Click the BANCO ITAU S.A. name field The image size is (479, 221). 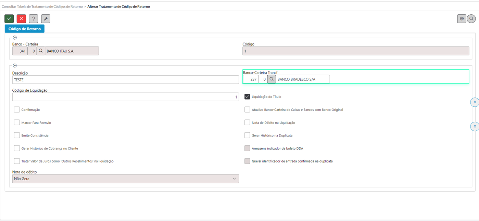tap(72, 51)
